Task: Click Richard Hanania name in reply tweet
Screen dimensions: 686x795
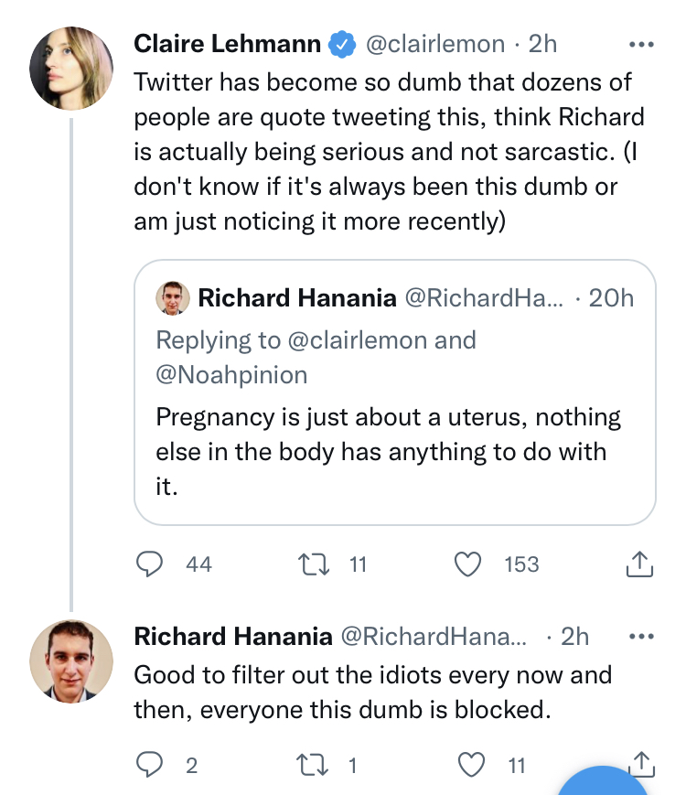Action: point(232,636)
